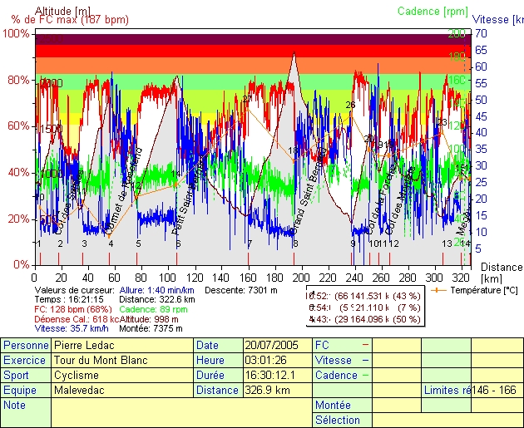This screenshot has height=428, width=524.
Task: Select lap marker 4 on the chart
Action: (111, 244)
